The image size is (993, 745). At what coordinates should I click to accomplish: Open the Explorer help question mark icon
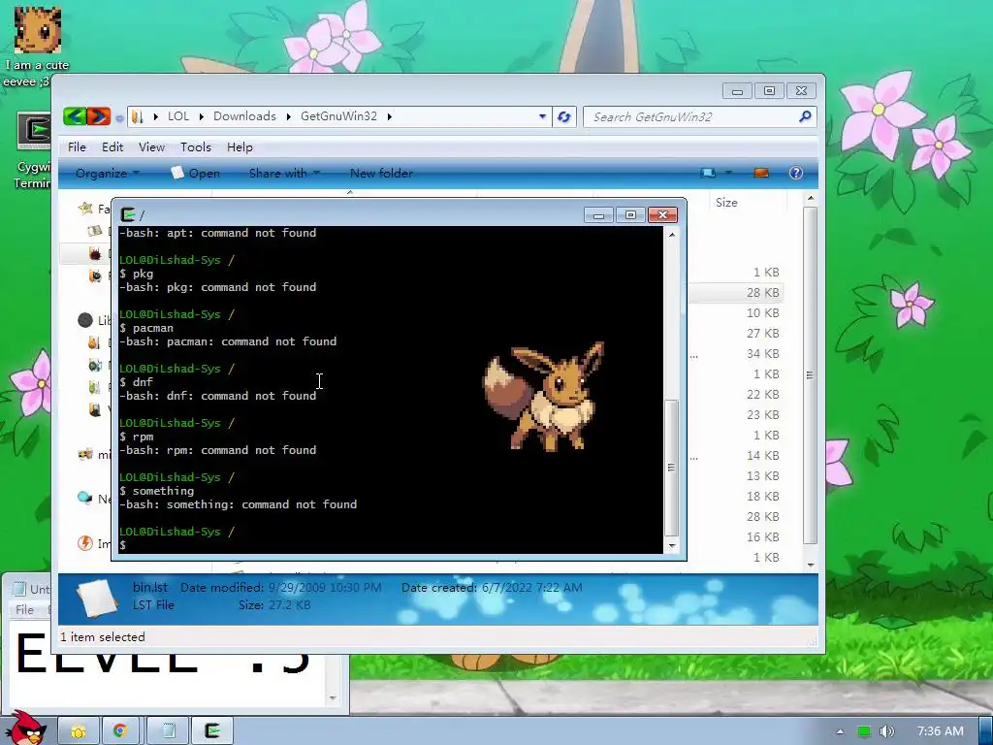point(796,173)
